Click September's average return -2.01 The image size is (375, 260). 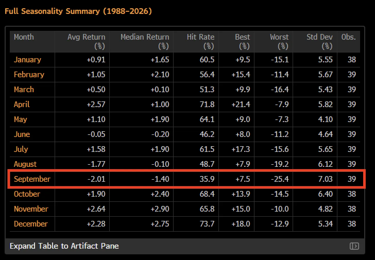(x=96, y=179)
